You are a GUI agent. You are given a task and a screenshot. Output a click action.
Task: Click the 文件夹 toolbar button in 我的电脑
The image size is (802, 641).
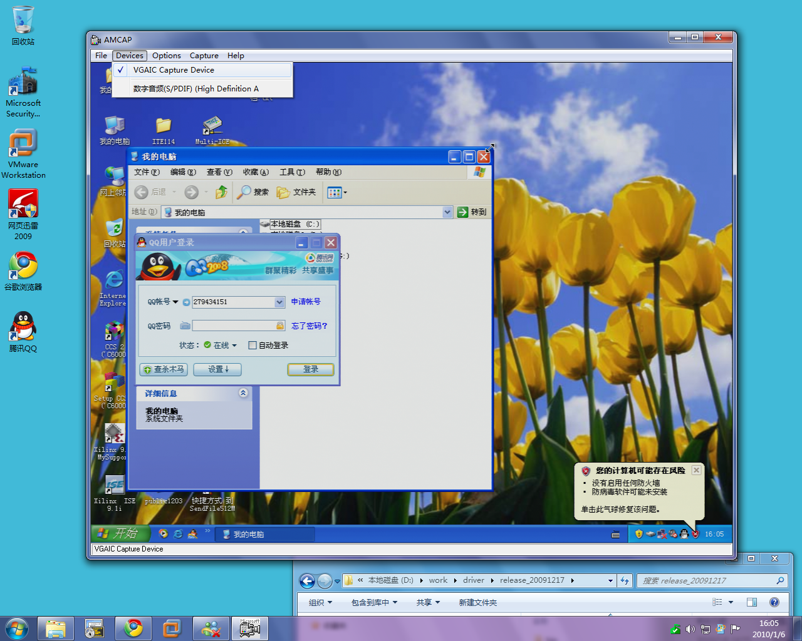pyautogui.click(x=296, y=192)
